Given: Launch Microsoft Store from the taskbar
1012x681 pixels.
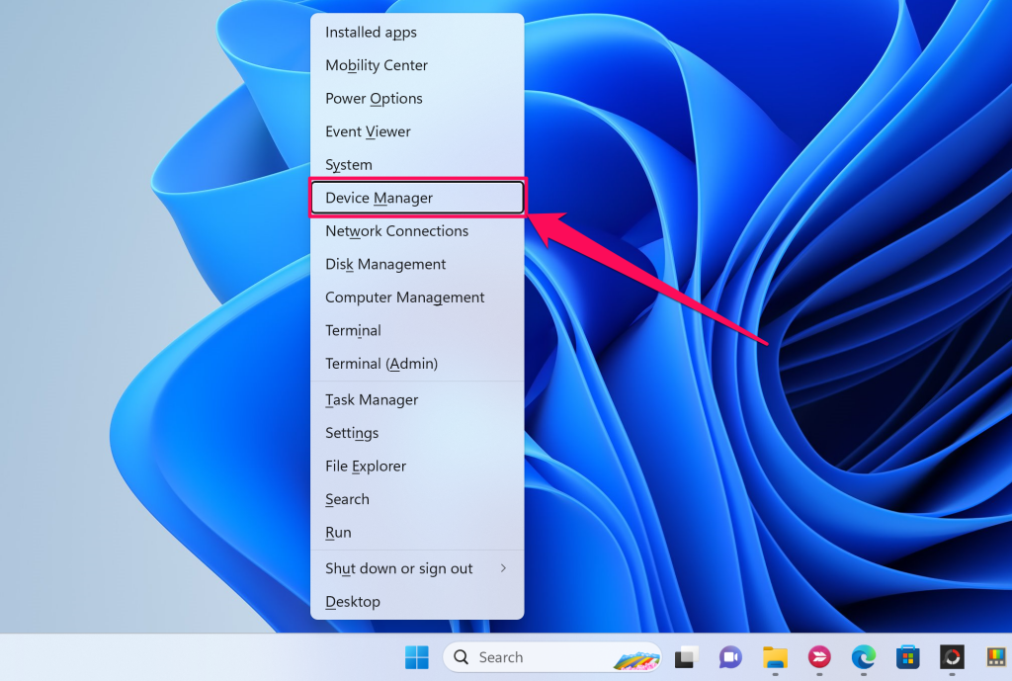Looking at the screenshot, I should point(907,656).
